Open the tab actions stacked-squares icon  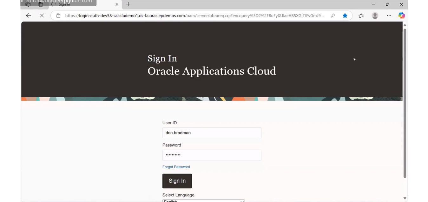tap(28, 4)
